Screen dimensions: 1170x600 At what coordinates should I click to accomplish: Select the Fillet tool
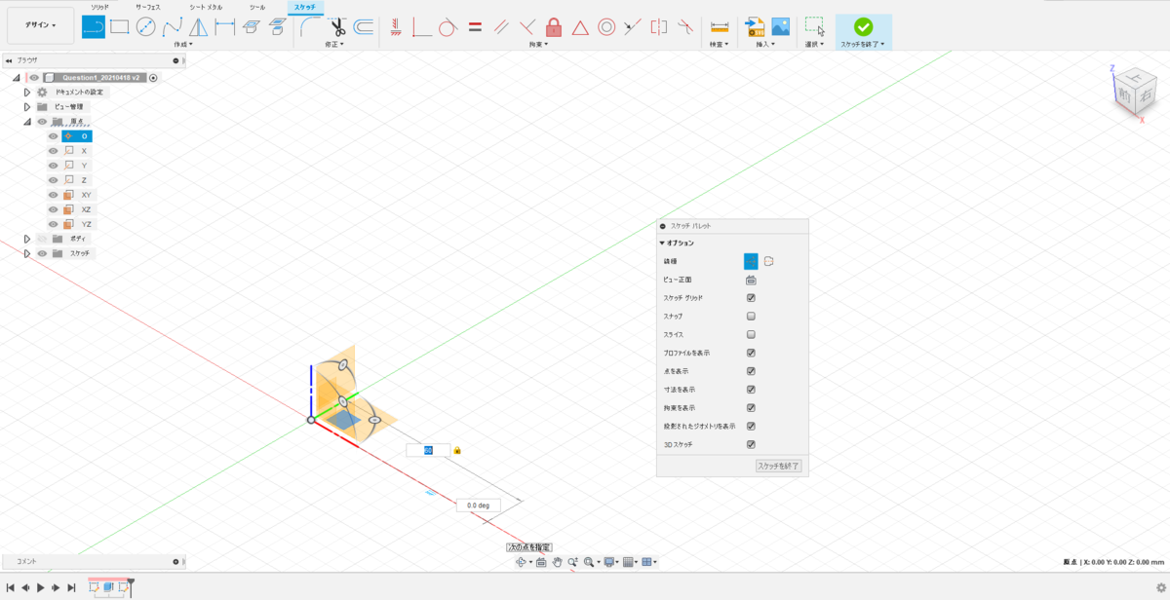tap(311, 26)
